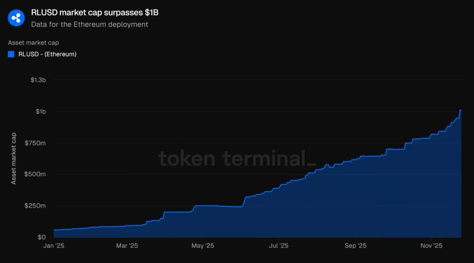Click the blue RLUSD legend color square
The width and height of the screenshot is (474, 263).
pyautogui.click(x=11, y=54)
